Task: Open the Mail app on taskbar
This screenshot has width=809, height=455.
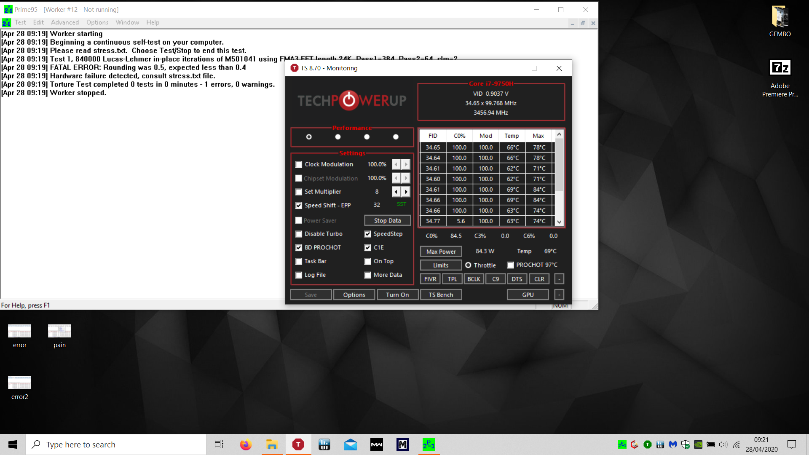Action: tap(350, 444)
